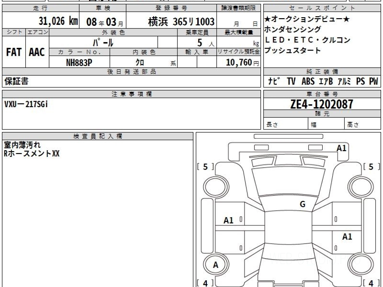Click the mileage value 31,026 km
Viewport: 383px width, 287px height.
coord(58,21)
